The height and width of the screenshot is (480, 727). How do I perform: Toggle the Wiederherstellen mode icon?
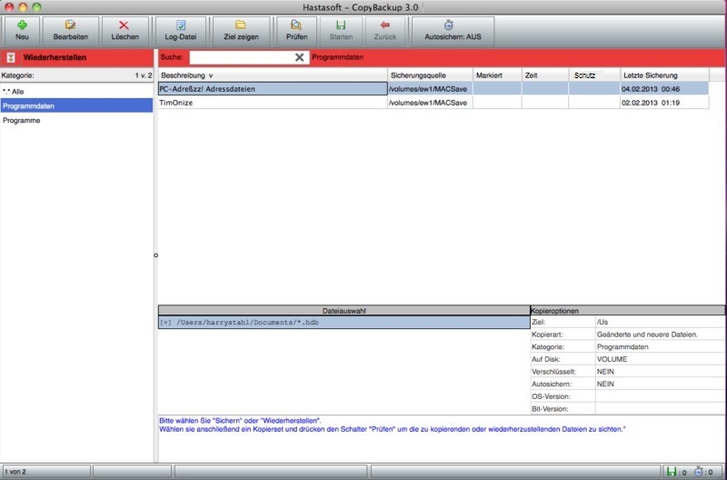(11, 56)
